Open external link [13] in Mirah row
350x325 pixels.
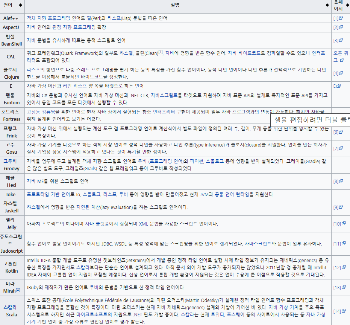tap(339, 287)
